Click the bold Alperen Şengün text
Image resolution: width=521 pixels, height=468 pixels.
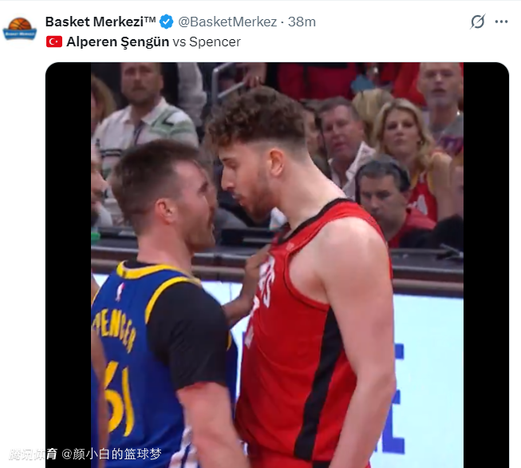[118, 42]
